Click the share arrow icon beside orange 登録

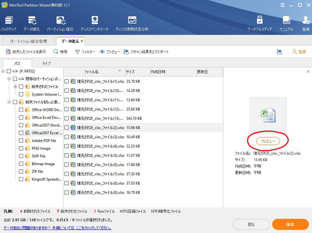[x=279, y=52]
